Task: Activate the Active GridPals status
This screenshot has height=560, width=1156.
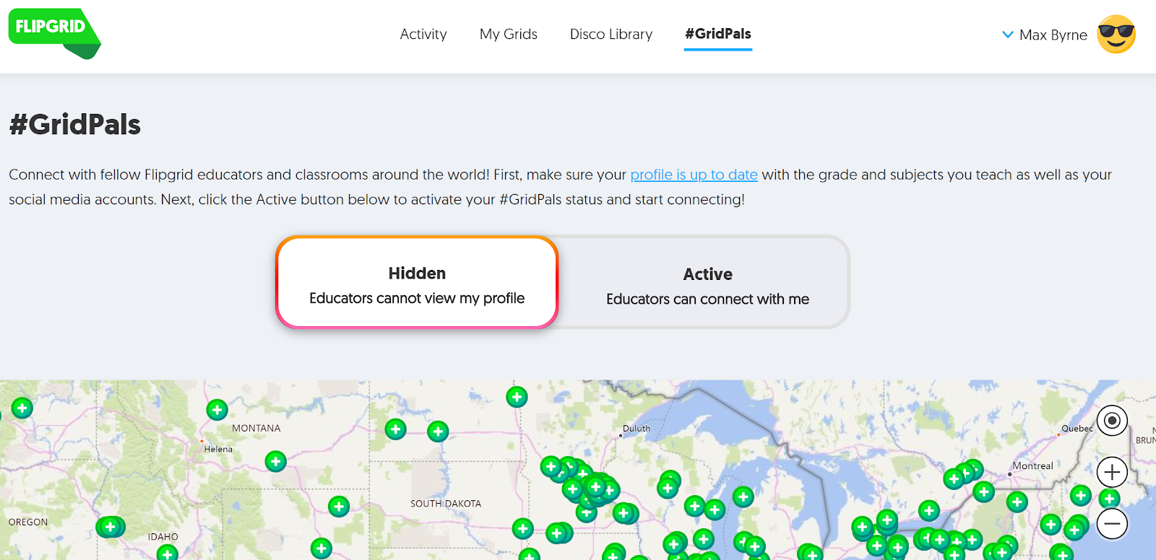Action: coord(707,284)
